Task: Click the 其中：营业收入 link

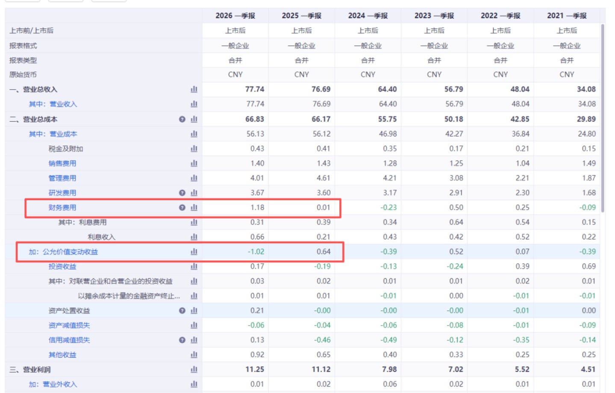Action: pyautogui.click(x=53, y=104)
